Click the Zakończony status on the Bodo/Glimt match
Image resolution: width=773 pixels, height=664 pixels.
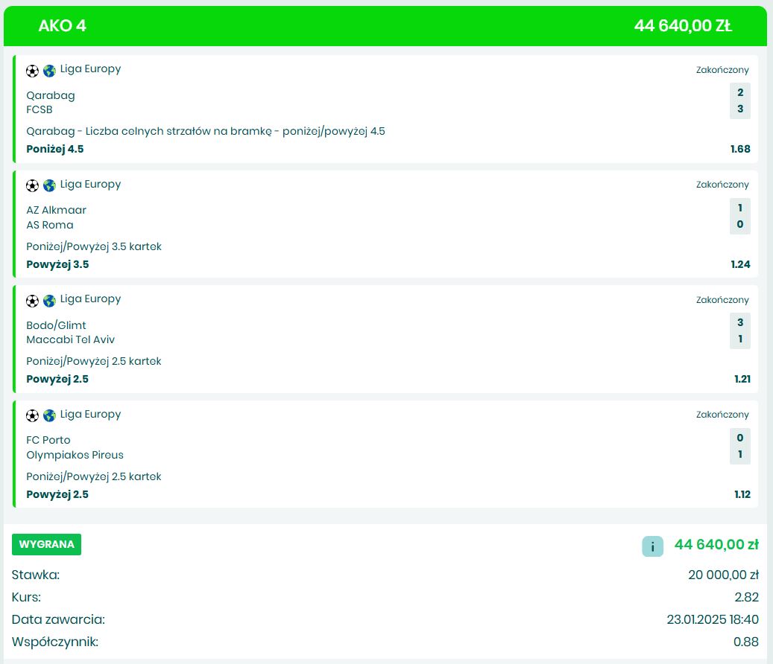click(x=722, y=300)
